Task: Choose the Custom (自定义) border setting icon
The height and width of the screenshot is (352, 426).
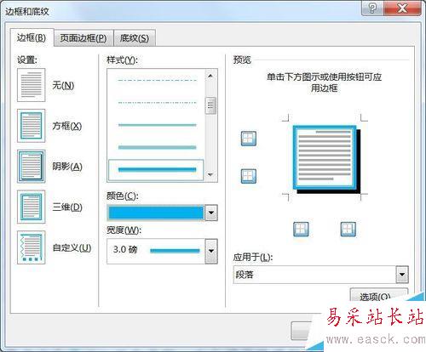Action: 32,247
